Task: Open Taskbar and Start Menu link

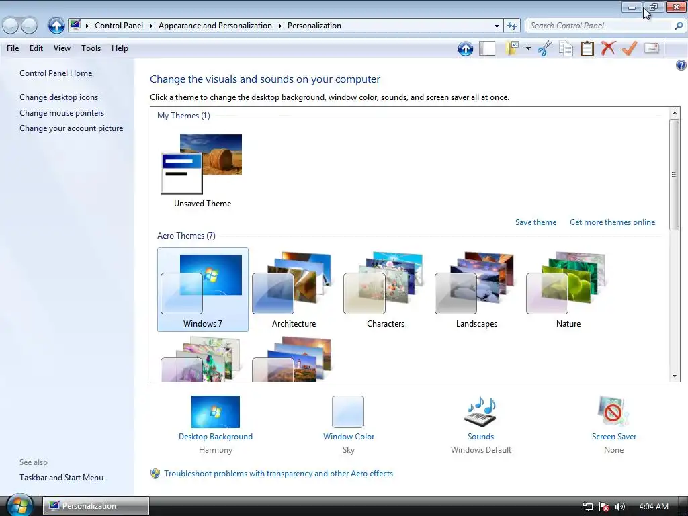Action: [x=61, y=478]
